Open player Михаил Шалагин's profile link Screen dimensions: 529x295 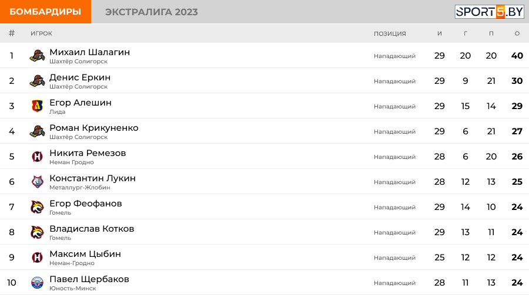pyautogui.click(x=90, y=52)
